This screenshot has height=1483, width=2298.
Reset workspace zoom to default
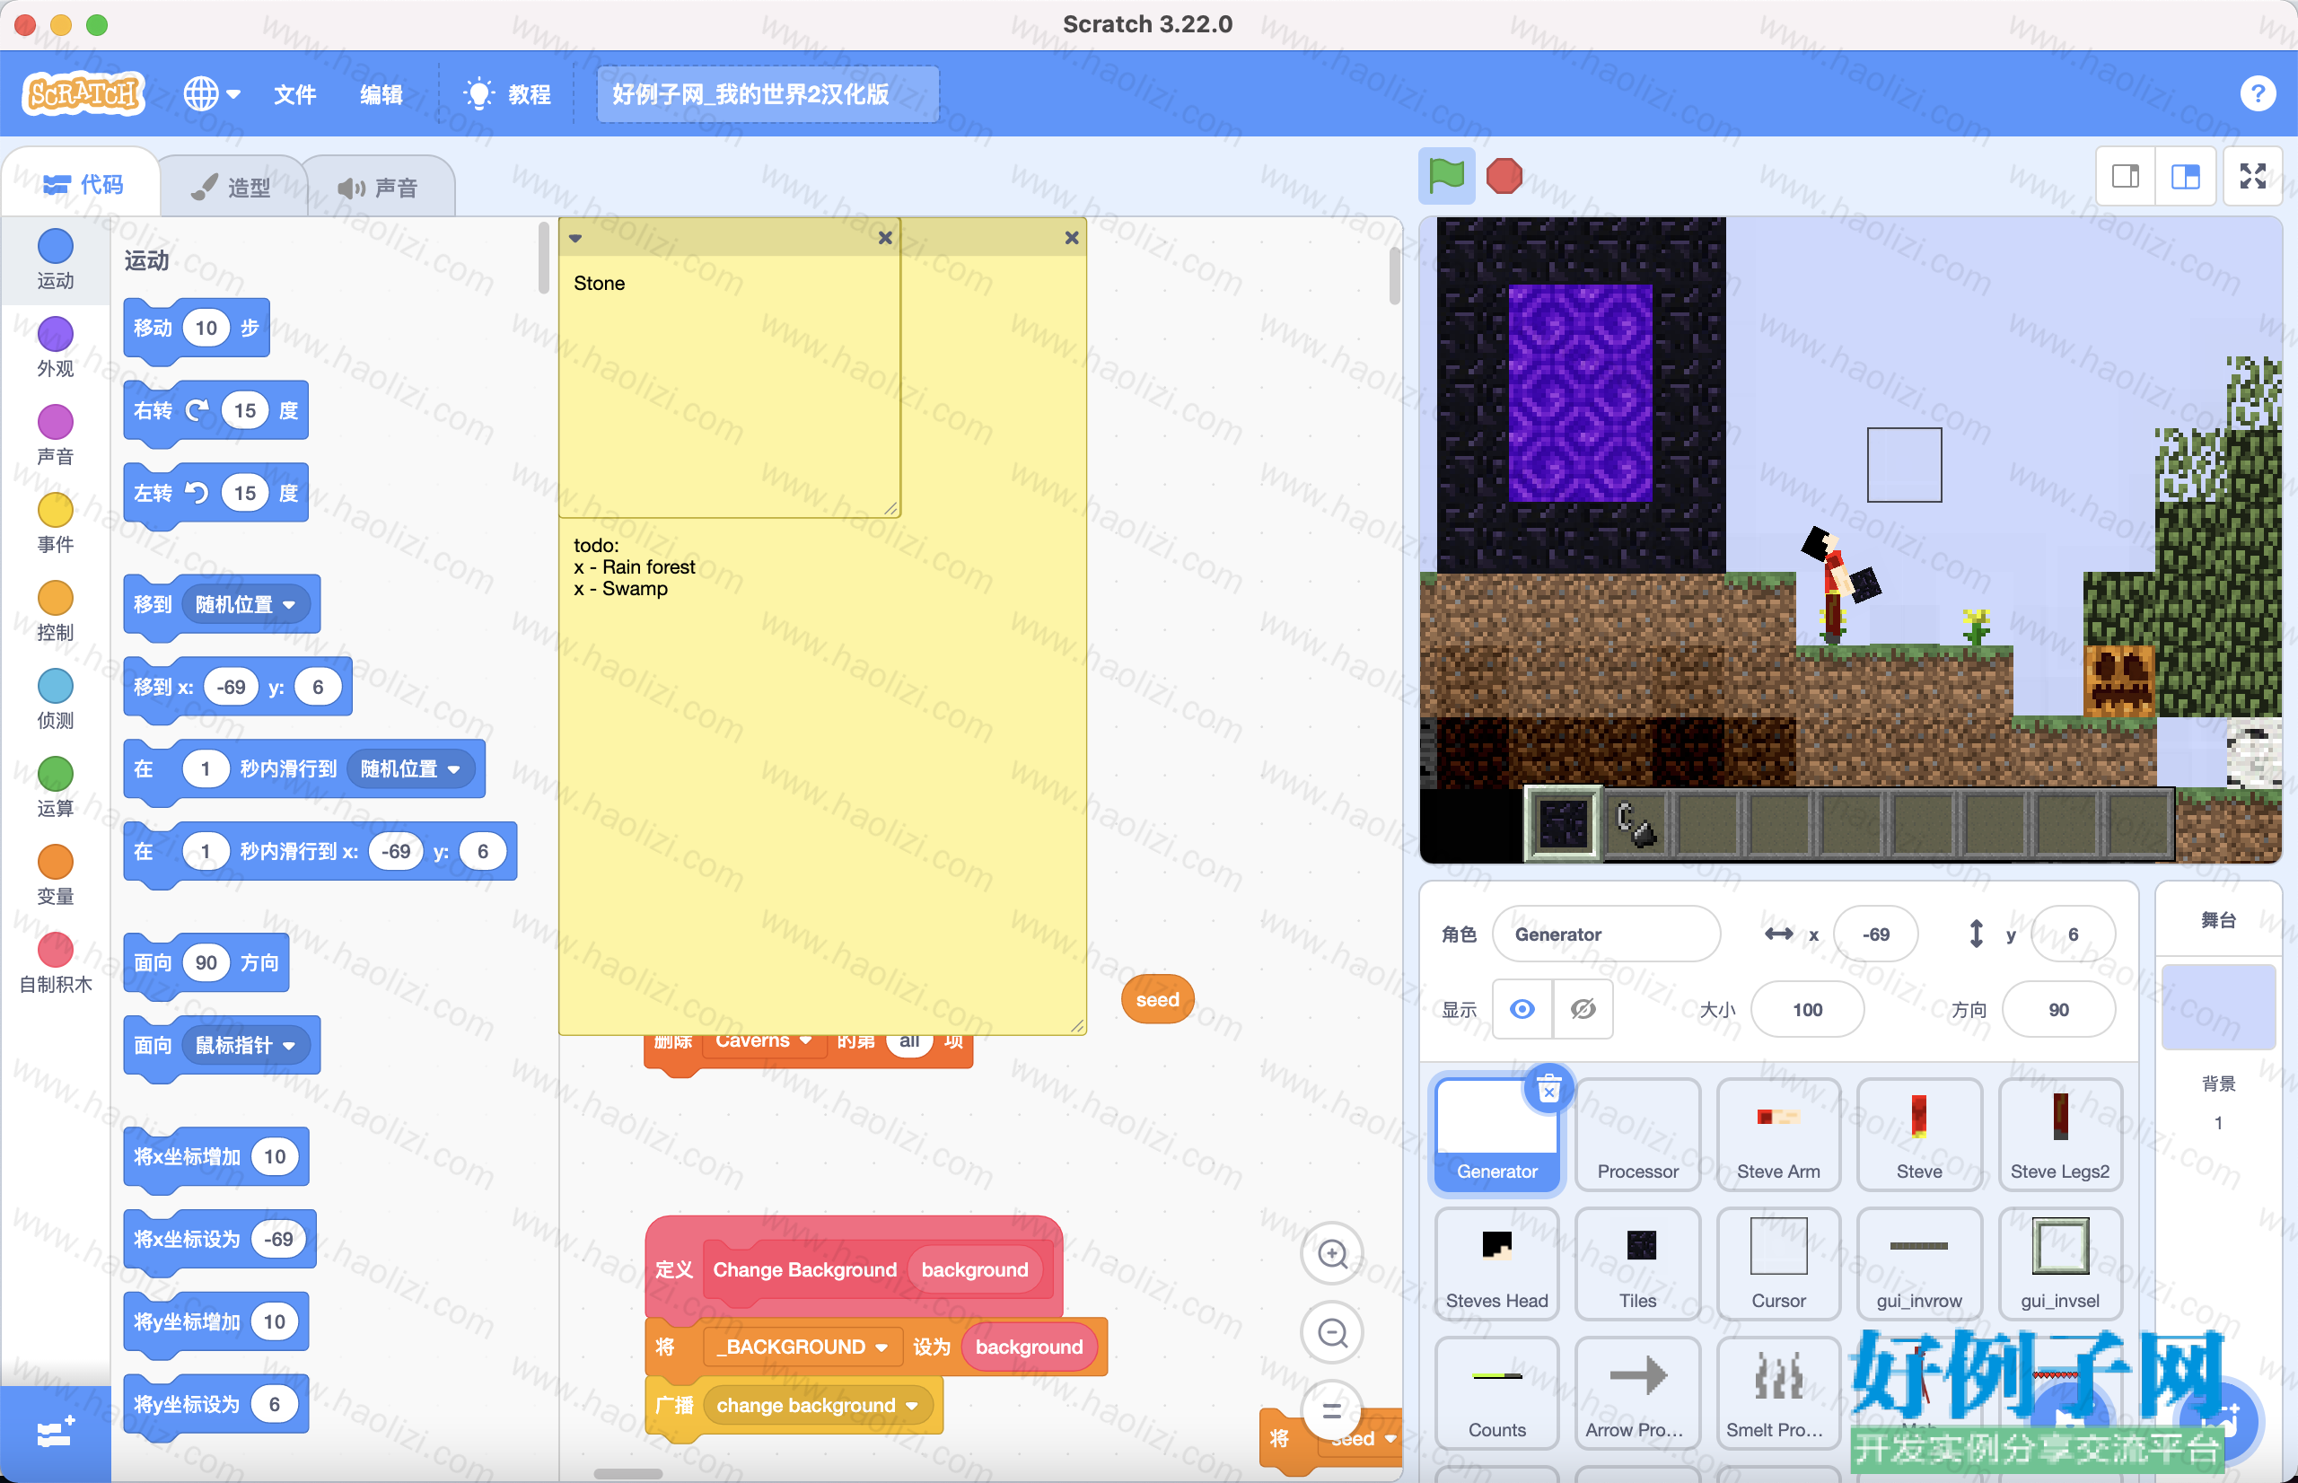(1332, 1411)
